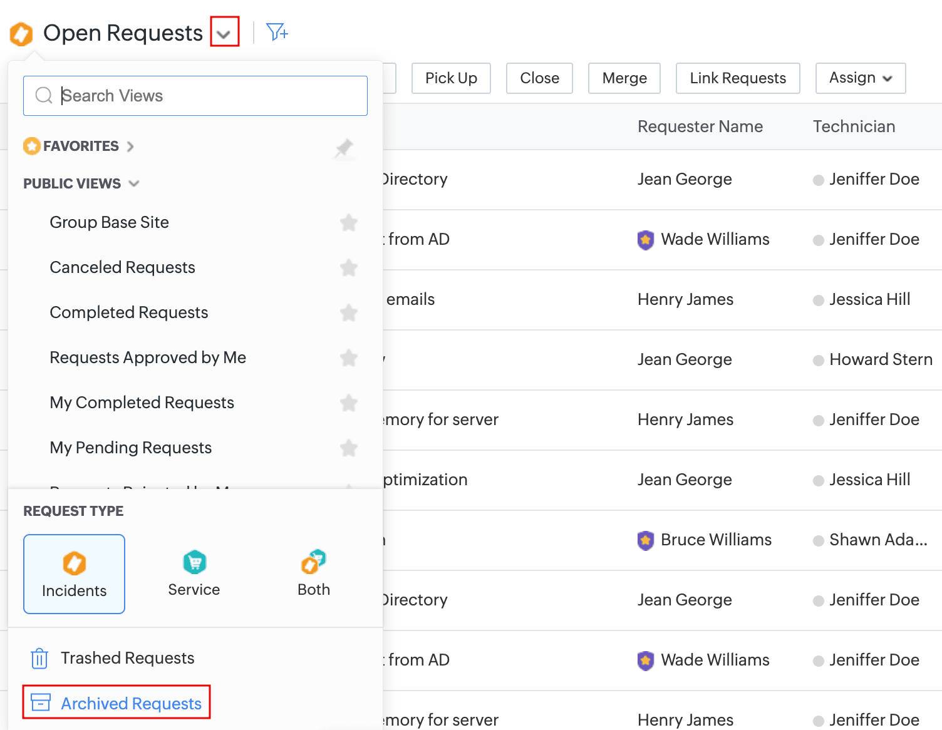Mark Completed Requests as favorite
942x730 pixels.
coord(348,313)
